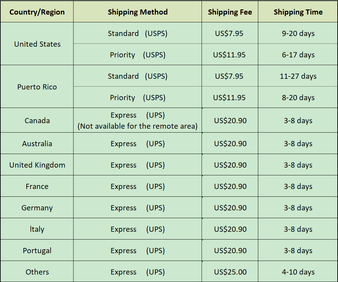Viewport: 338px width, 282px height.
Task: Click the Others row label
Action: pos(37,272)
